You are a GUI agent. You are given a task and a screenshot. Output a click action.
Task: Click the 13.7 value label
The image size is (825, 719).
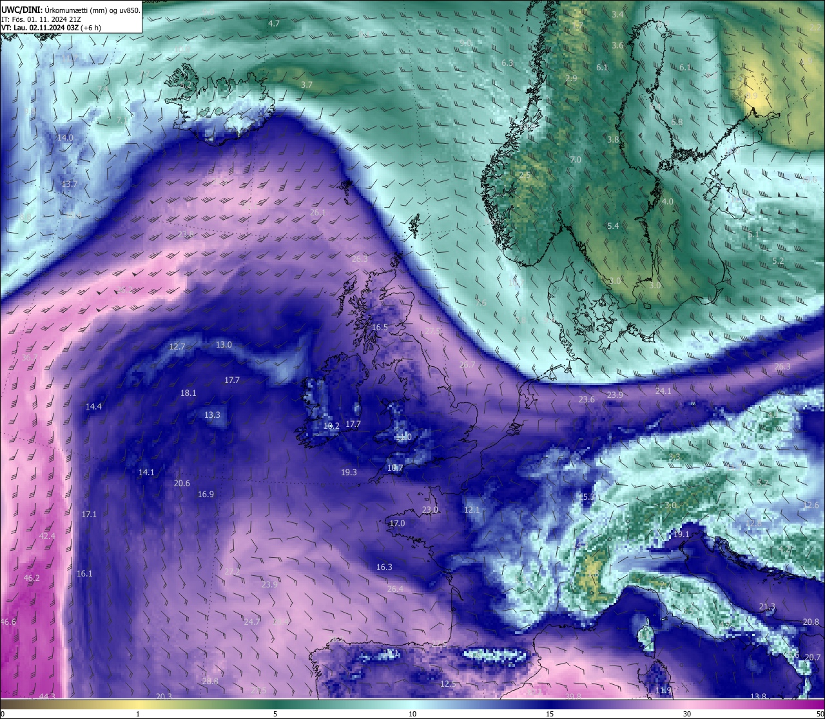click(70, 184)
